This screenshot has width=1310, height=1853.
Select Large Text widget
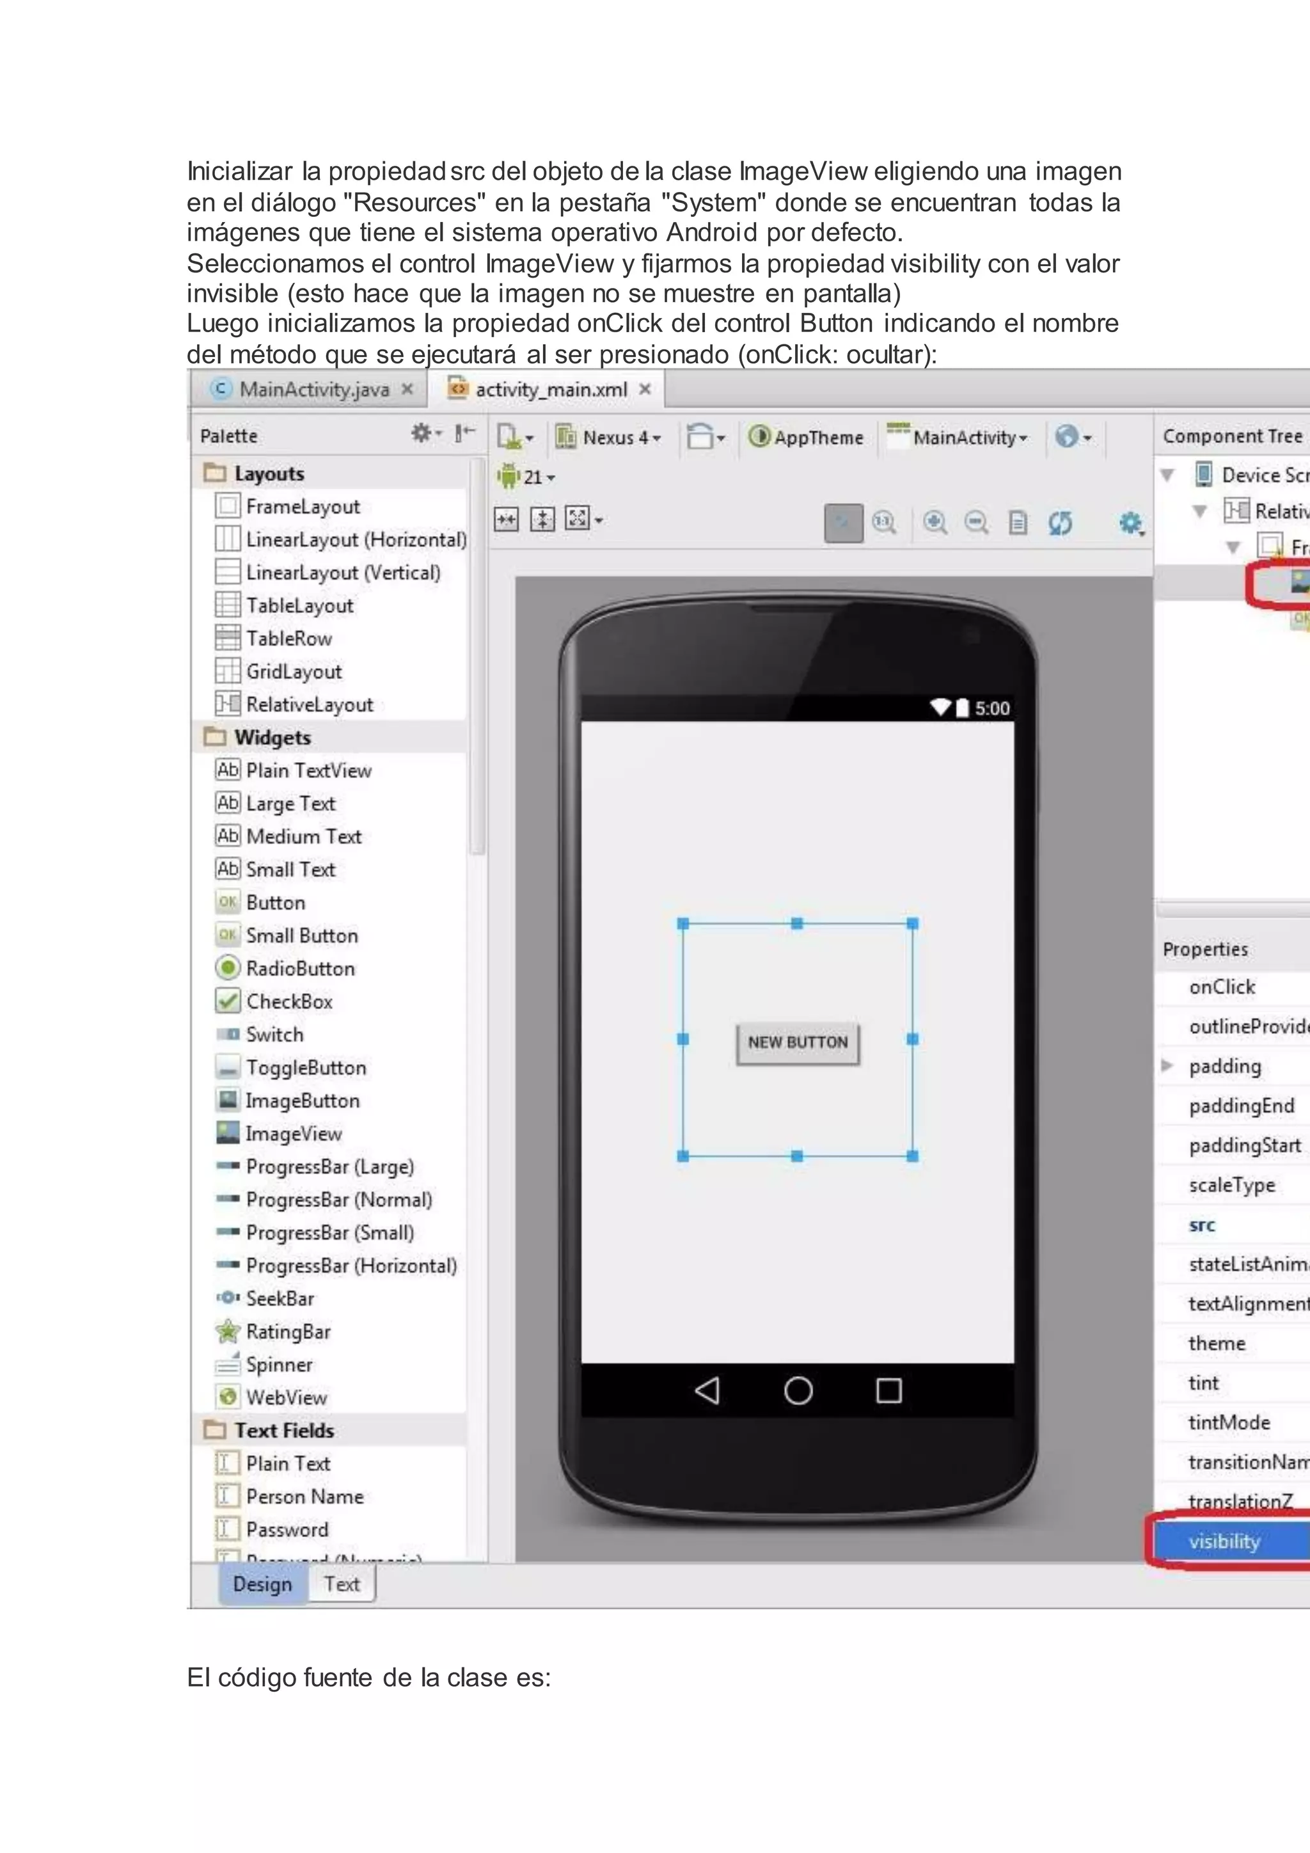[275, 804]
